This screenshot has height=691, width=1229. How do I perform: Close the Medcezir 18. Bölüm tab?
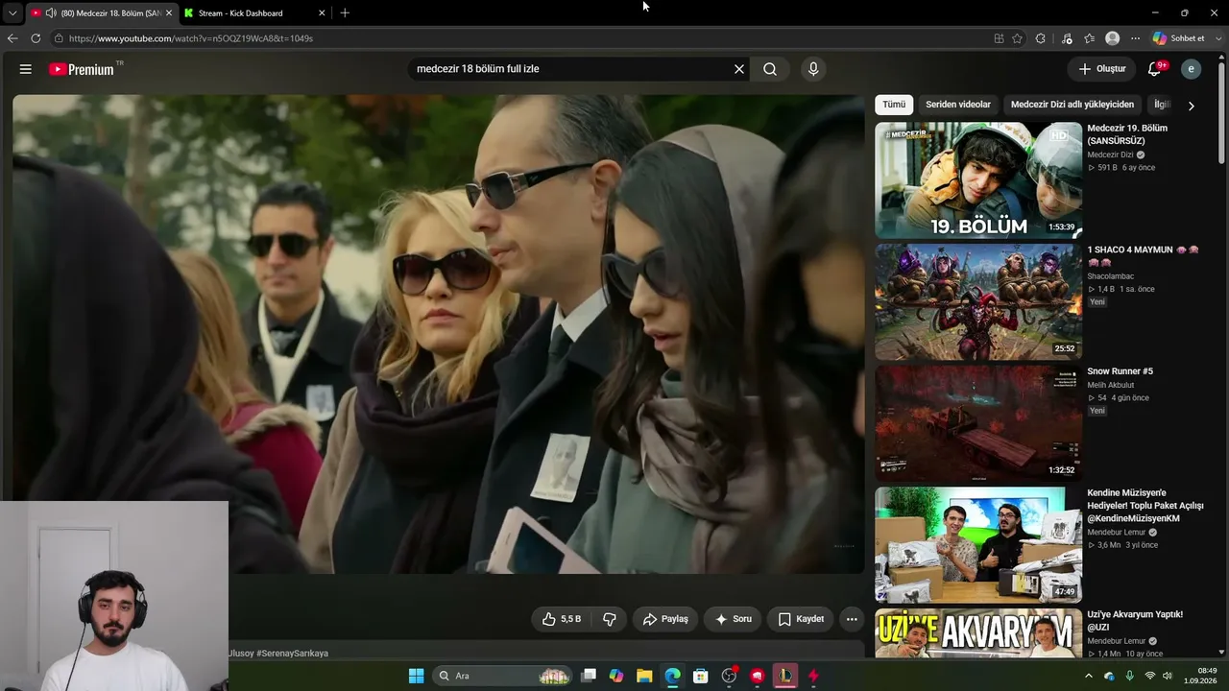(169, 13)
